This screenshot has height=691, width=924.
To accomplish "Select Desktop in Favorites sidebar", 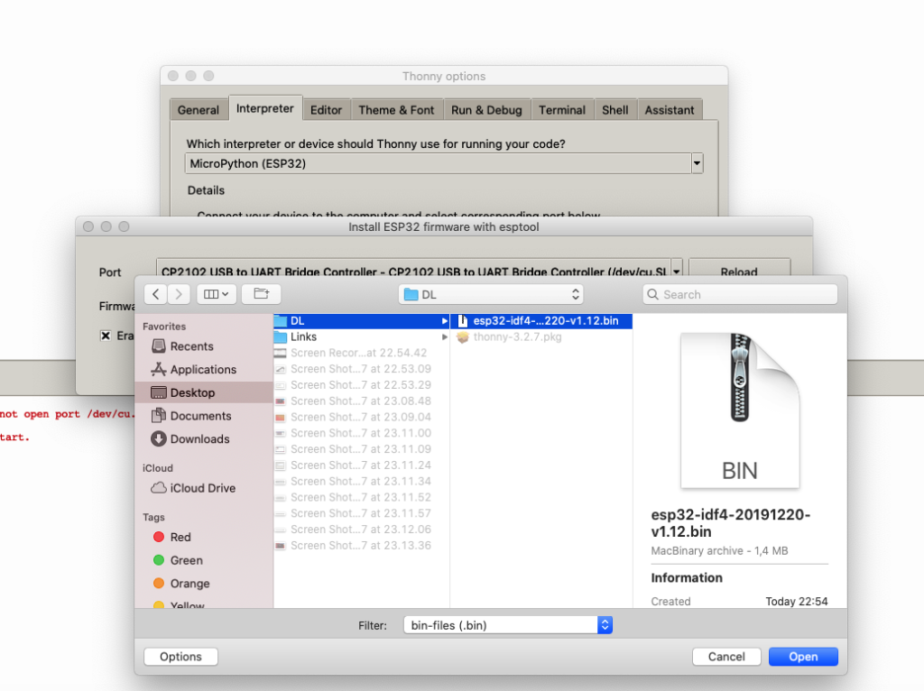I will pyautogui.click(x=204, y=392).
